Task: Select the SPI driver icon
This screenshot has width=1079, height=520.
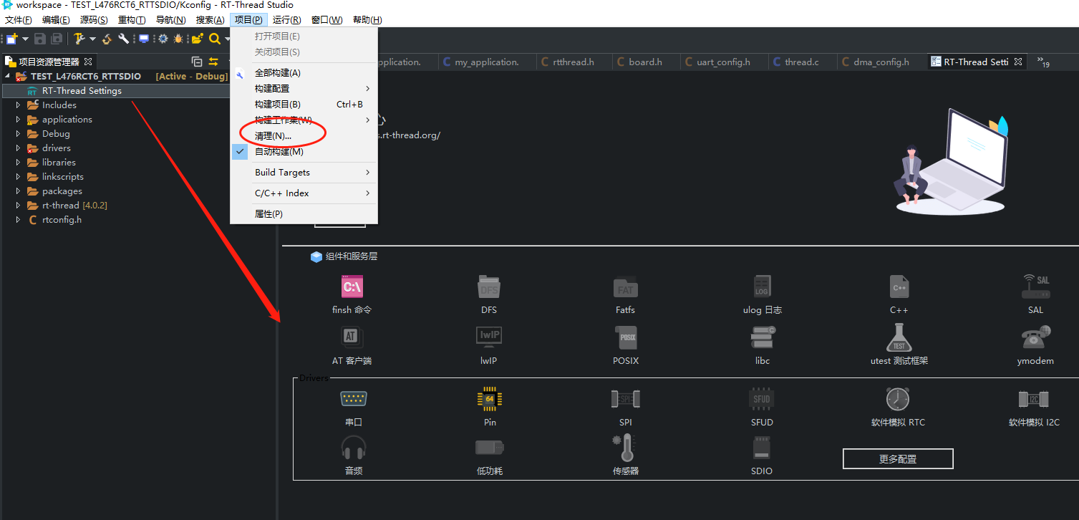Action: coord(624,398)
